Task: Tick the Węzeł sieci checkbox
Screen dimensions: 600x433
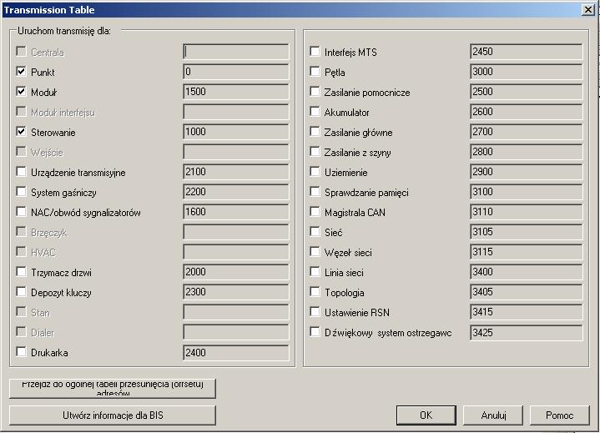Action: [315, 252]
